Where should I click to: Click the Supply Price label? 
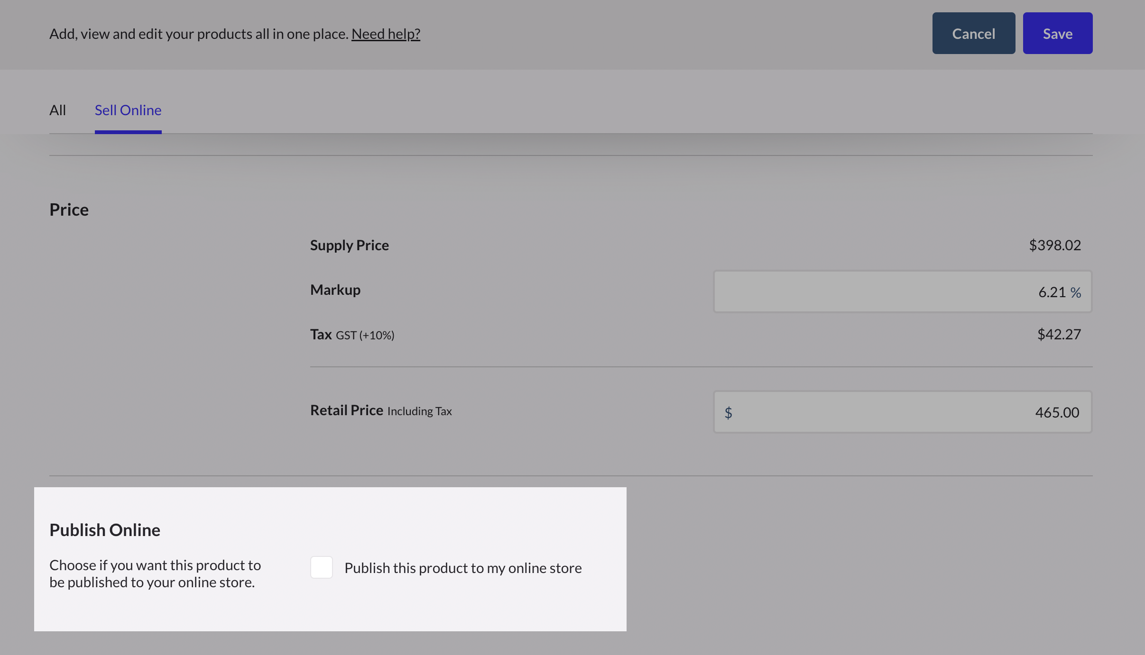[x=349, y=245]
